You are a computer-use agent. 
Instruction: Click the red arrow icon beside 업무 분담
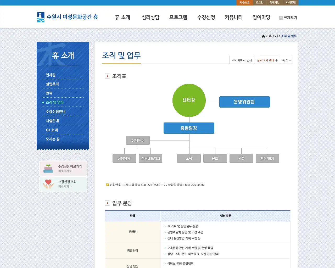click(107, 203)
